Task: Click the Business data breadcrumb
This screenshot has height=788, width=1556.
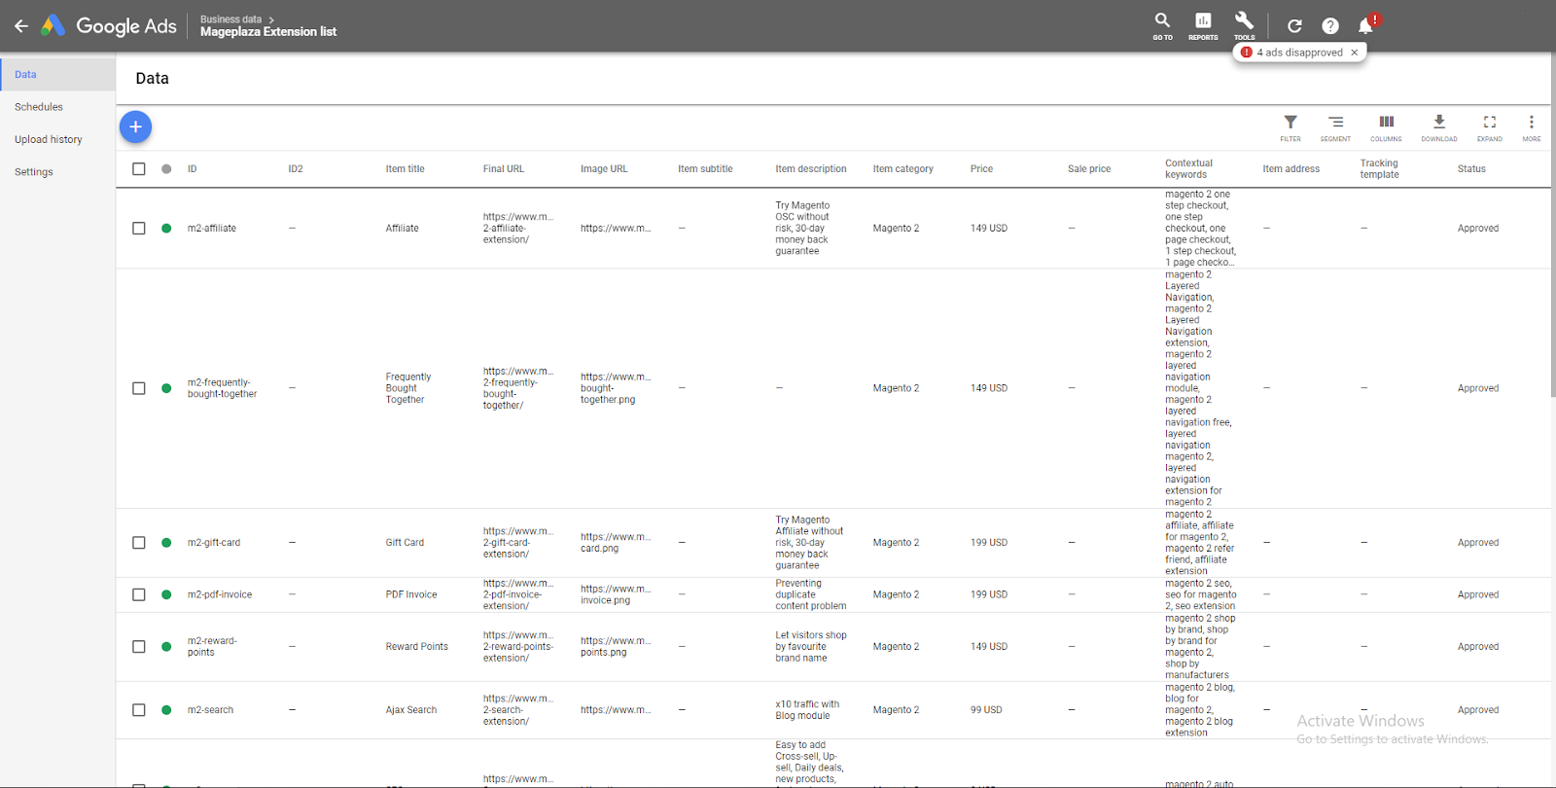Action: point(230,19)
